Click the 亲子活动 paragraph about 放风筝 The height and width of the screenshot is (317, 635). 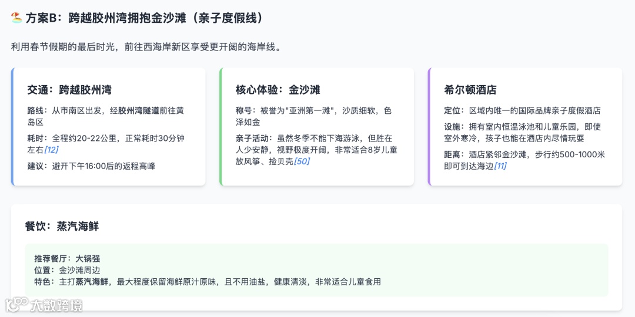pos(316,150)
